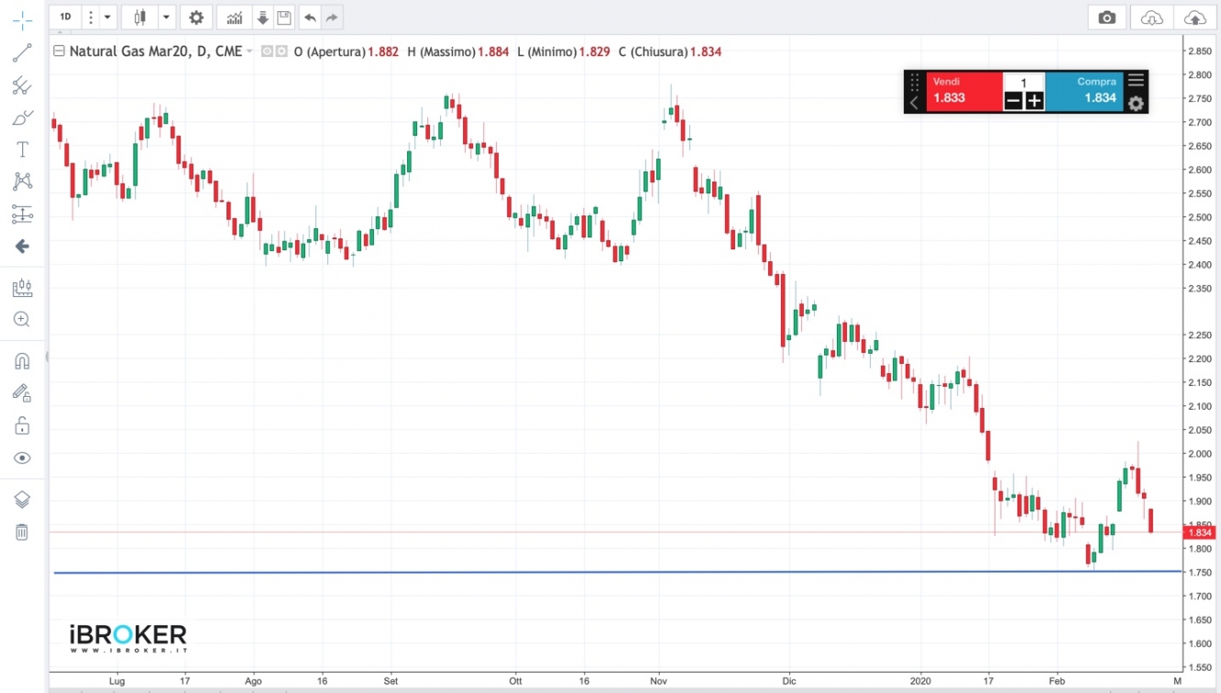Click the 1D time interval button
This screenshot has height=693, width=1221.
(x=66, y=16)
